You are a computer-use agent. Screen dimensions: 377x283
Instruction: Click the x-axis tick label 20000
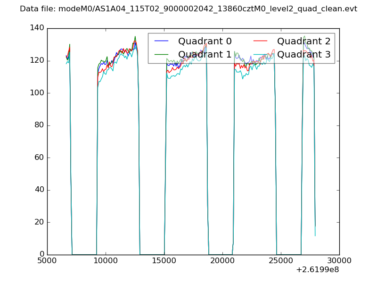pyautogui.click(x=222, y=261)
